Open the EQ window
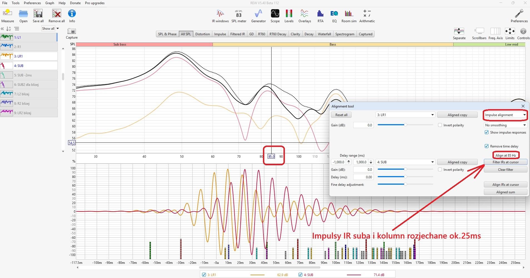Screen dimensions: 530x278 pos(334,14)
